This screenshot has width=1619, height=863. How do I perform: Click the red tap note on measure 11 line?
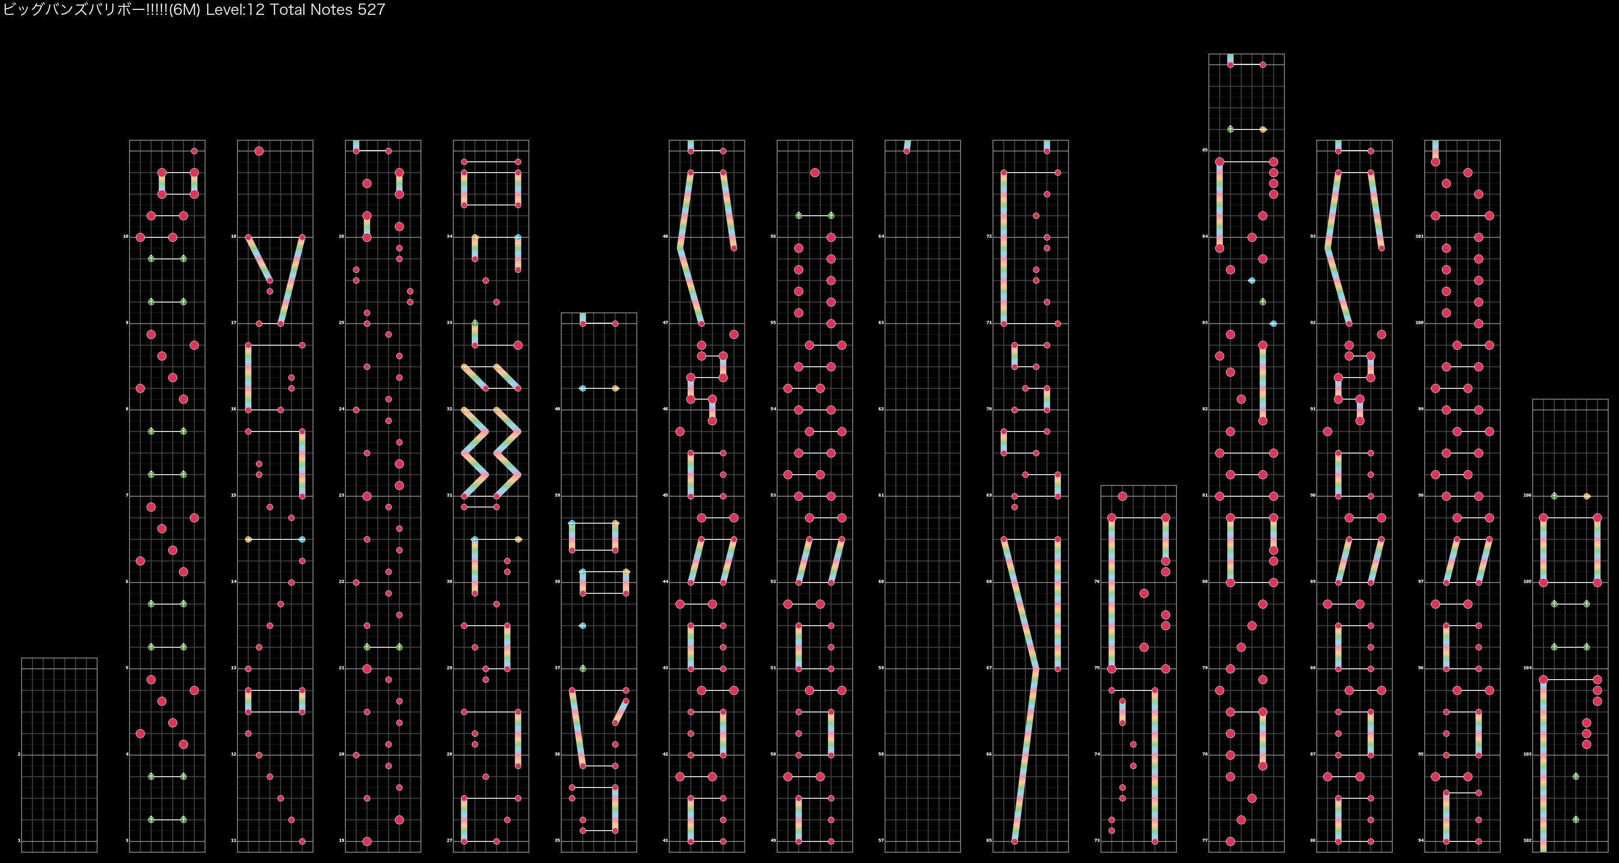[302, 841]
